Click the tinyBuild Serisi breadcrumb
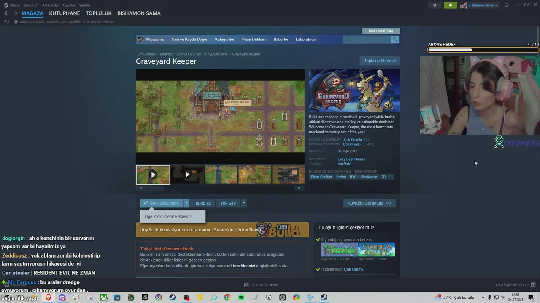Viewport: 540px width, 303px height. [x=217, y=54]
